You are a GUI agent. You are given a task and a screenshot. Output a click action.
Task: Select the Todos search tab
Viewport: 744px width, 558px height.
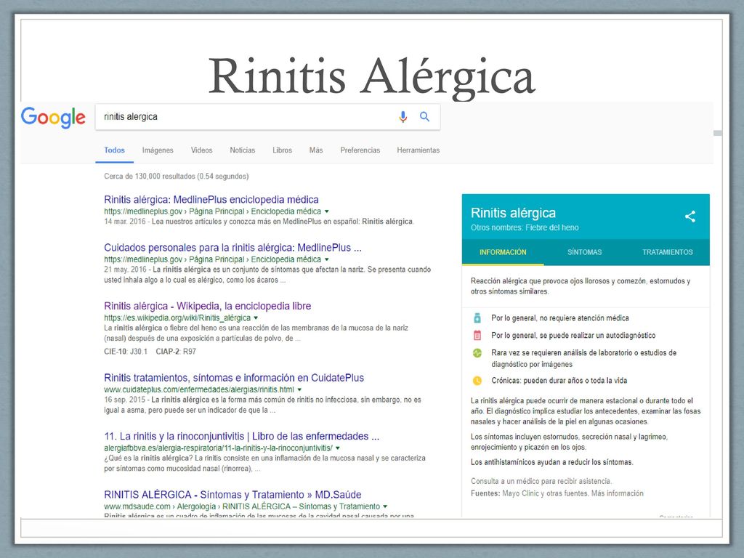[114, 150]
